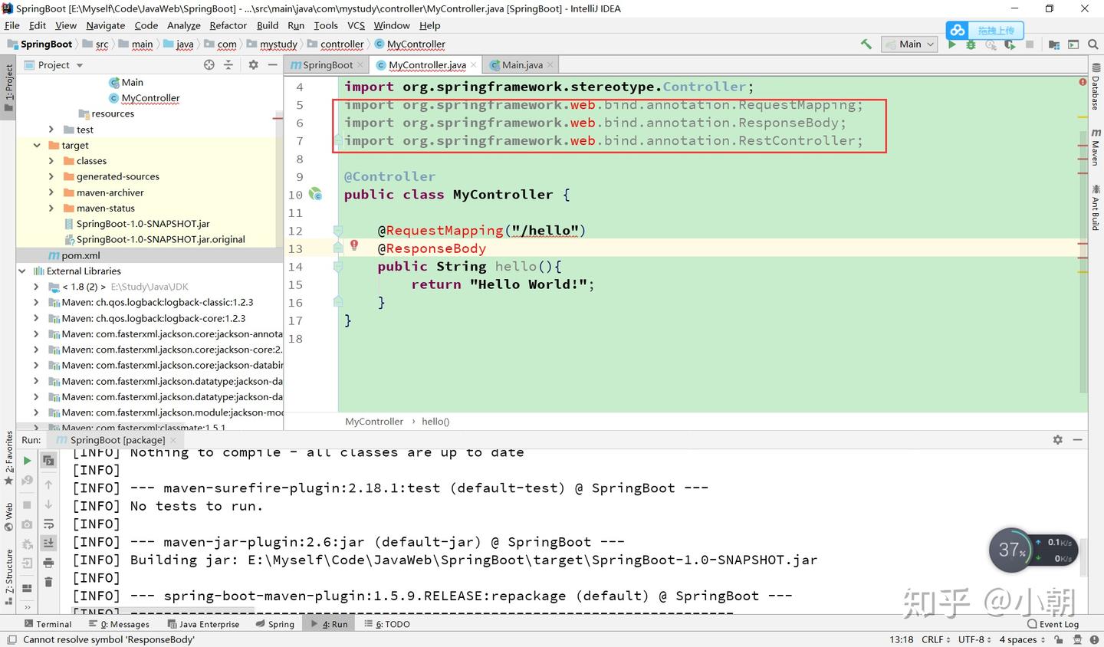Run the Main configuration with the toolbar play icon

[952, 44]
